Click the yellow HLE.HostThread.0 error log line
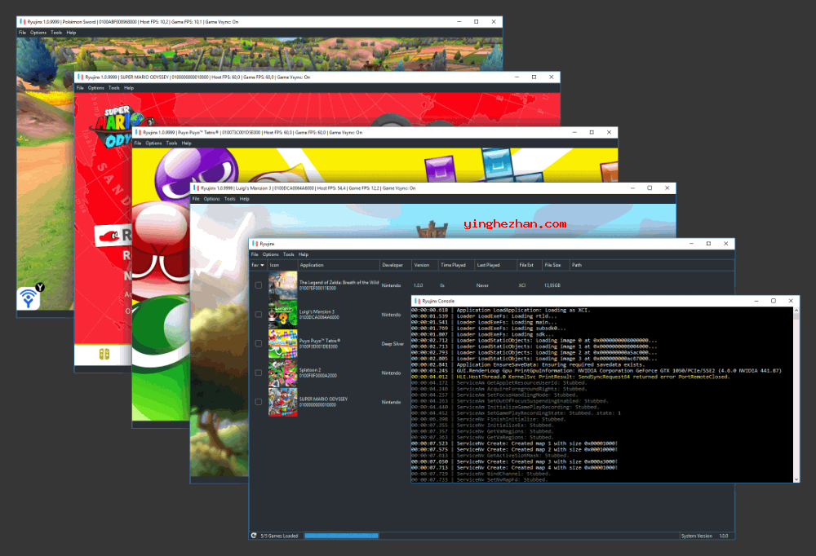Viewport: 816px width, 556px height. coord(570,377)
